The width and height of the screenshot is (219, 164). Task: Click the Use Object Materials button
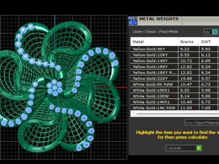tap(202, 123)
